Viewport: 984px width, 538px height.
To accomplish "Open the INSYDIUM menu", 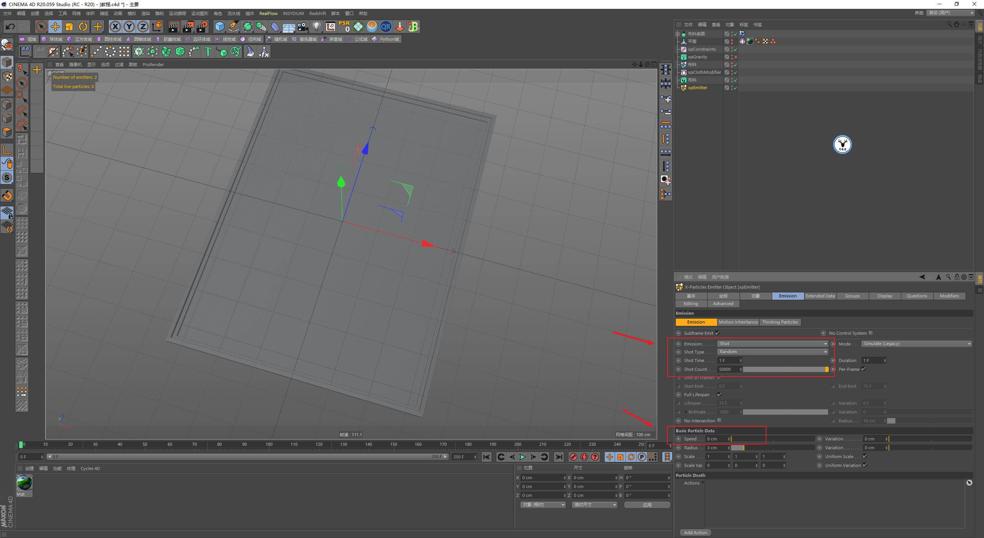I will click(x=293, y=13).
